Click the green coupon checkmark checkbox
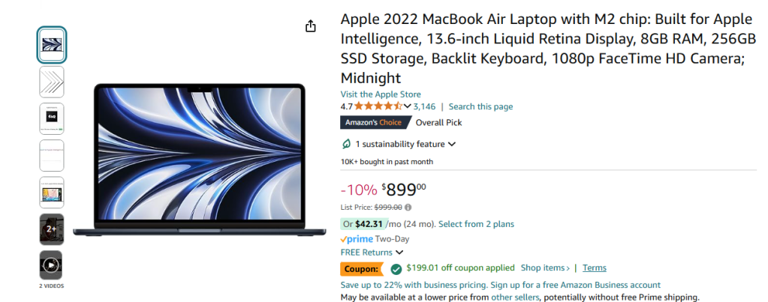Screen dimensions: 768x302 pyautogui.click(x=396, y=268)
